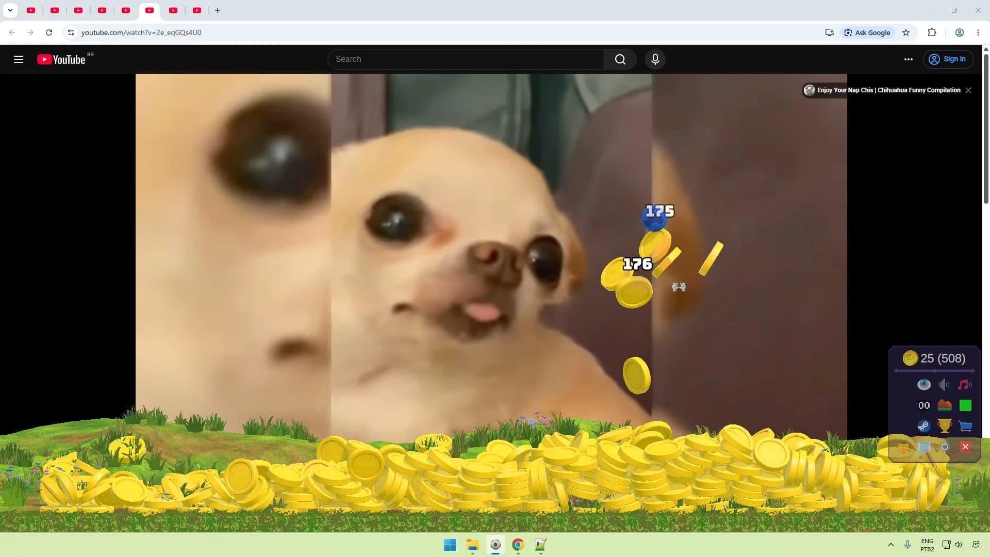Dismiss the video title overlay with the X
This screenshot has height=557, width=990.
[x=968, y=90]
